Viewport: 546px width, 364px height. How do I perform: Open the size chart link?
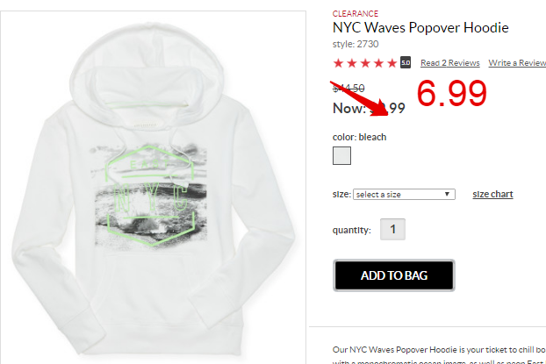tap(492, 194)
